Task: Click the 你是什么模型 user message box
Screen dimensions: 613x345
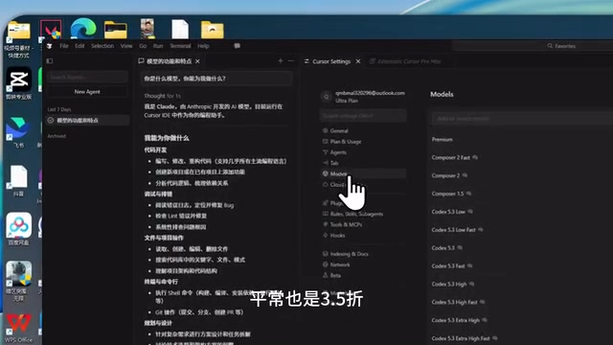Action: click(216, 79)
